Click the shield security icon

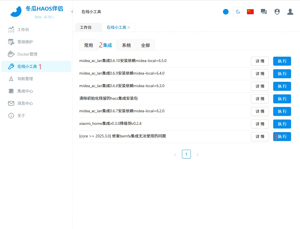pyautogui.click(x=277, y=12)
